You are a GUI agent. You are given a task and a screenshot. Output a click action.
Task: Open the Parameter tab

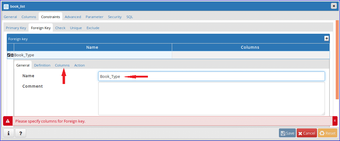95,17
